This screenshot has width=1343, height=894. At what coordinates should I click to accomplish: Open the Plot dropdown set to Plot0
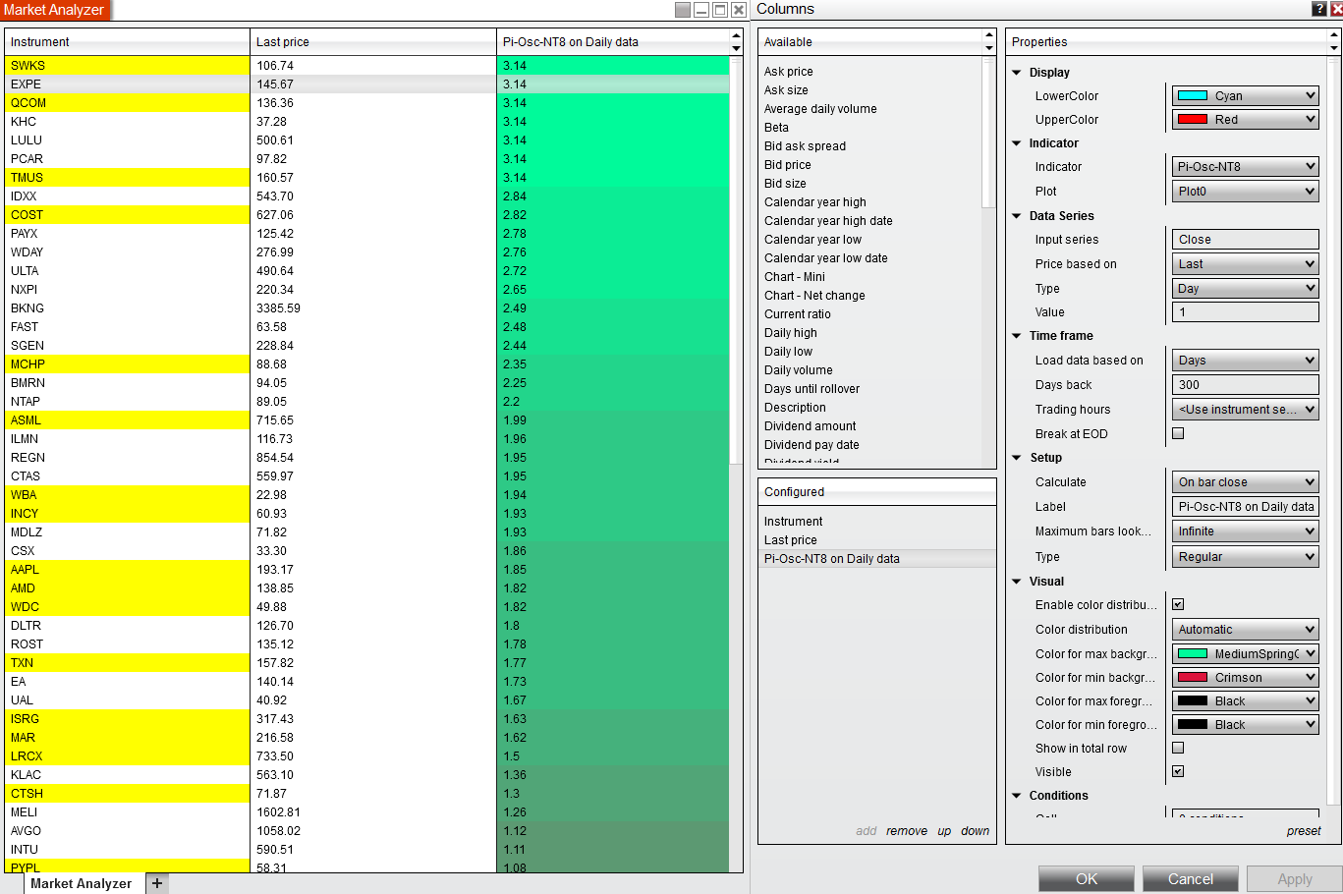pyautogui.click(x=1245, y=191)
